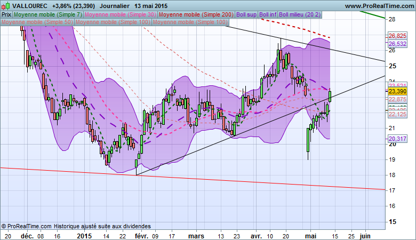Click the 26,825 red price label
The height and width of the screenshot is (240, 416).
pos(397,36)
